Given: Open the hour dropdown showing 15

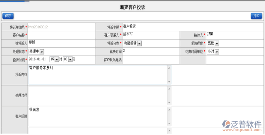Looking at the screenshot, I should (x=54, y=59).
